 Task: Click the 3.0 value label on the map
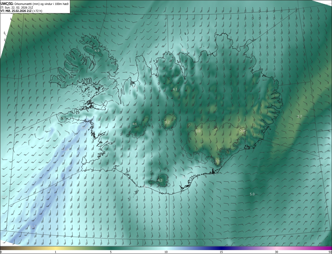point(198,131)
